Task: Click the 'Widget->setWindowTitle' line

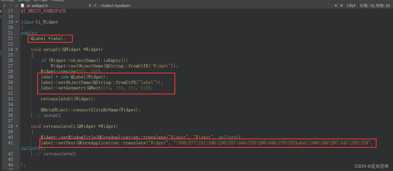Action: pyautogui.click(x=142, y=137)
